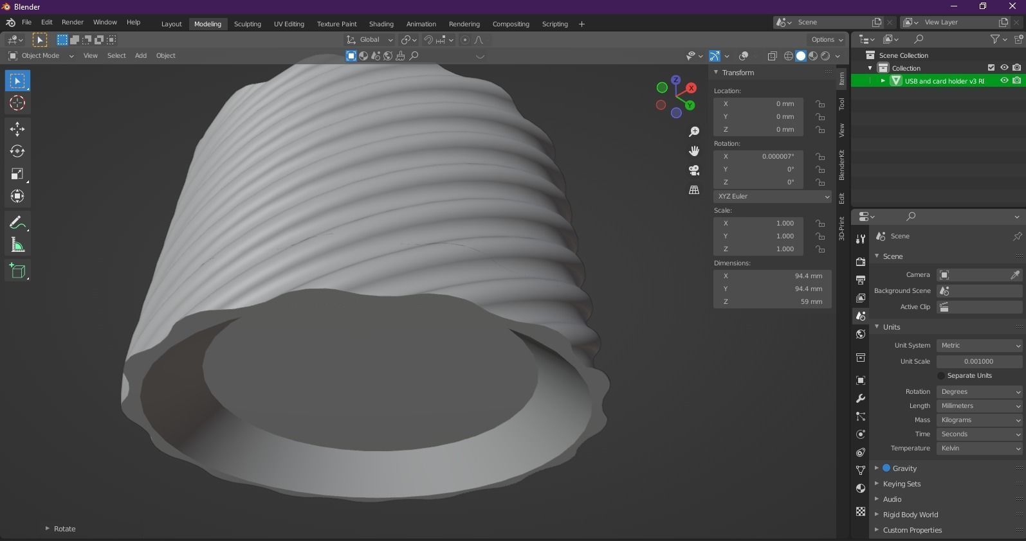This screenshot has height=541, width=1026.
Task: Click the viewport zoom magnifier icon
Action: point(694,132)
